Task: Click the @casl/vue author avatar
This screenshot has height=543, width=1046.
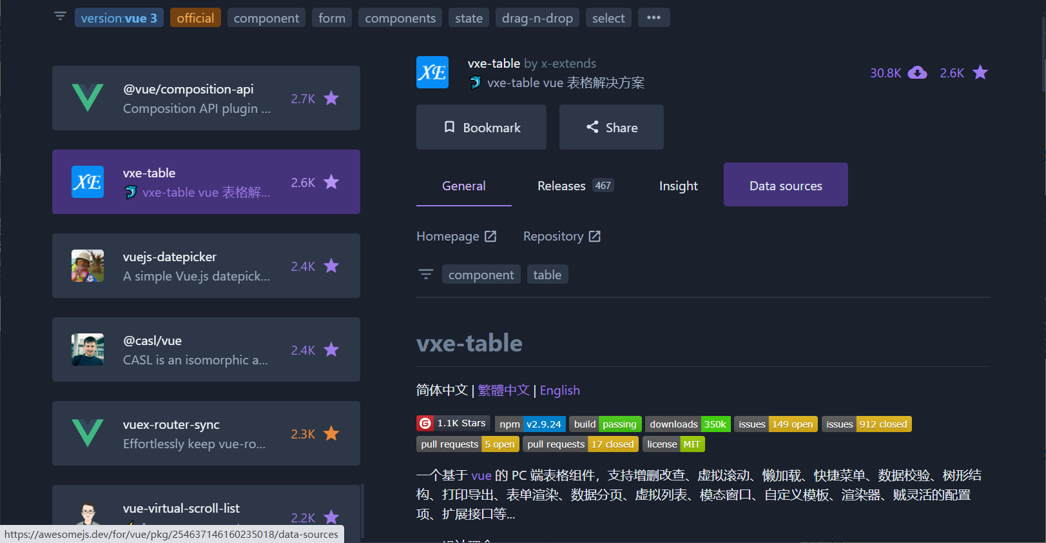Action: pos(88,350)
